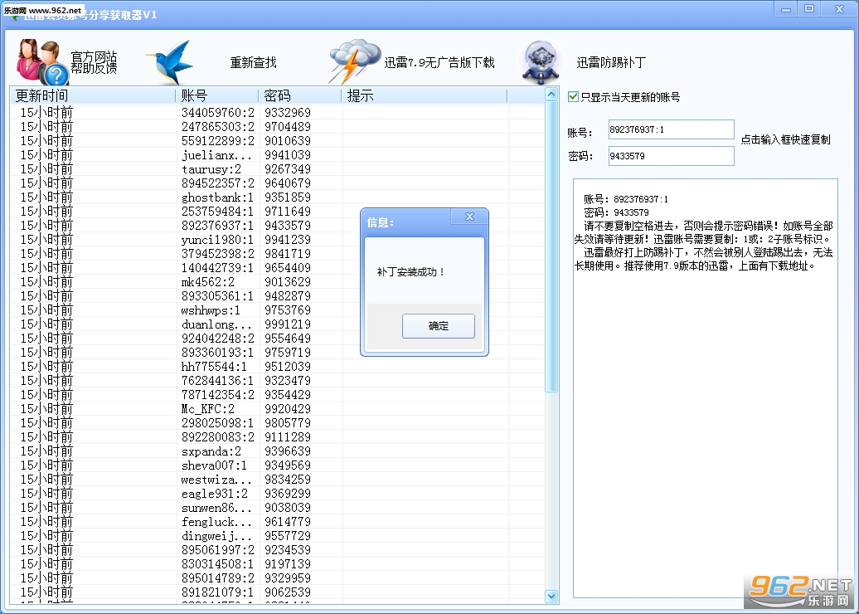Select row with account ghostbank:1
The image size is (859, 614).
[x=277, y=197]
